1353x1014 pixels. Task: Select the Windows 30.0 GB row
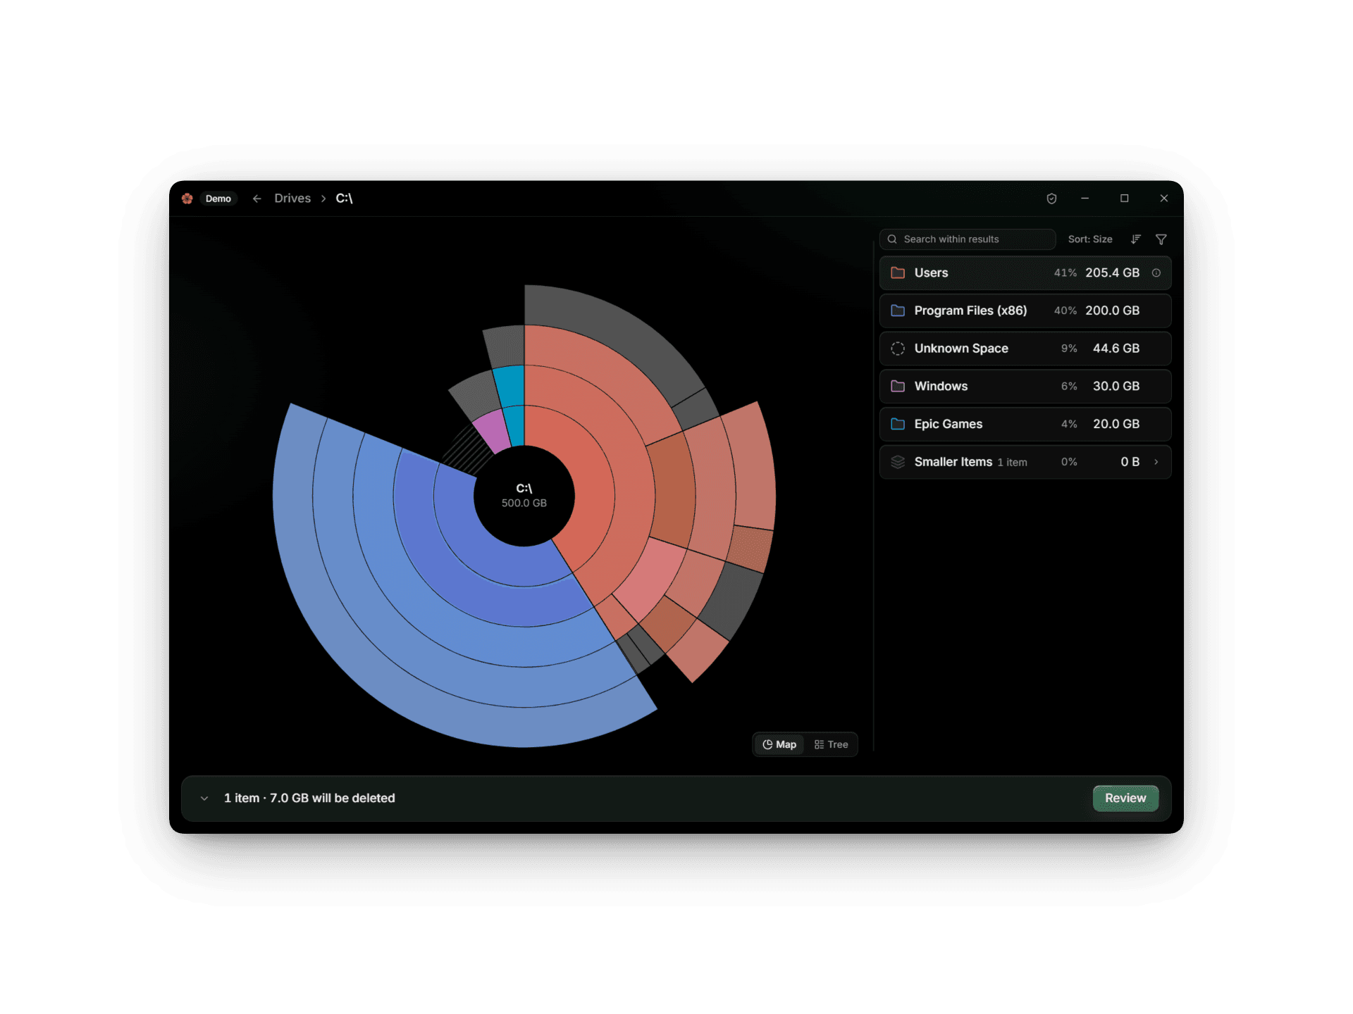coord(1025,386)
